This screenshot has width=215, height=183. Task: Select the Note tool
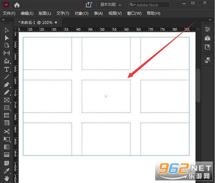click(6, 163)
